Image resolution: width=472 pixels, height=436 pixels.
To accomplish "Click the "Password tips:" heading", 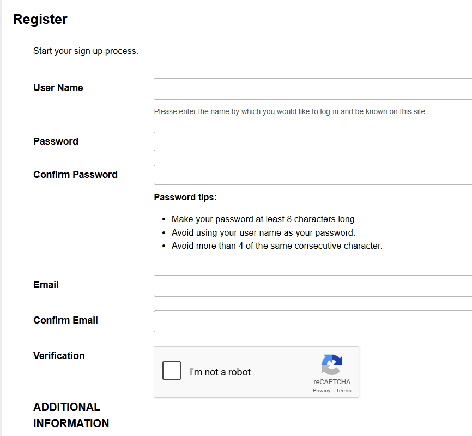I will tap(185, 197).
